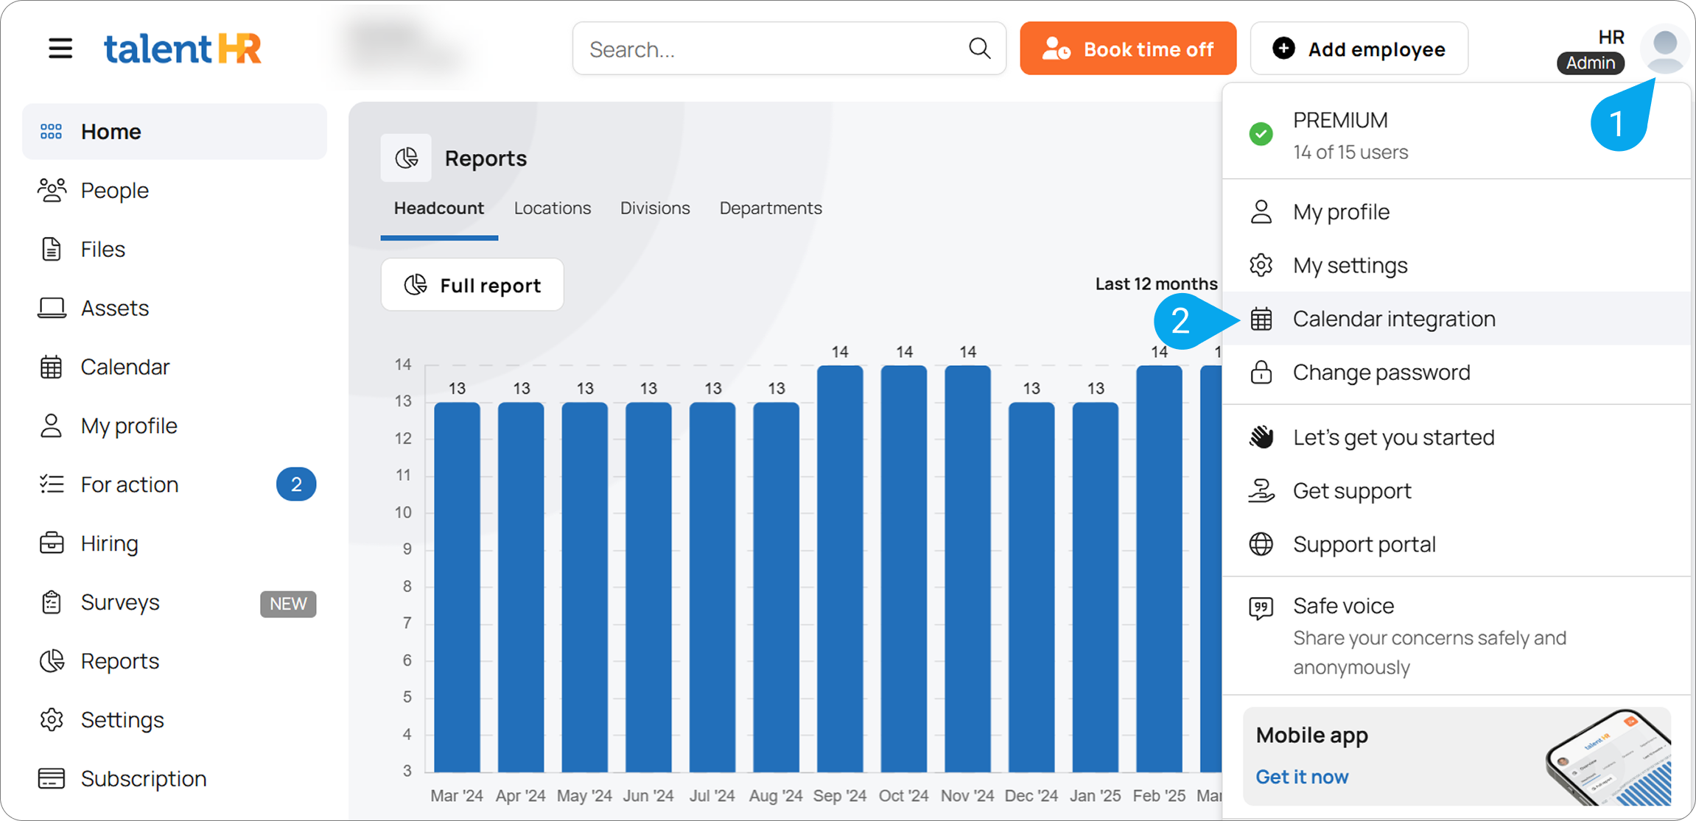Click the green Premium checkmark icon
The height and width of the screenshot is (821, 1696).
click(x=1261, y=134)
